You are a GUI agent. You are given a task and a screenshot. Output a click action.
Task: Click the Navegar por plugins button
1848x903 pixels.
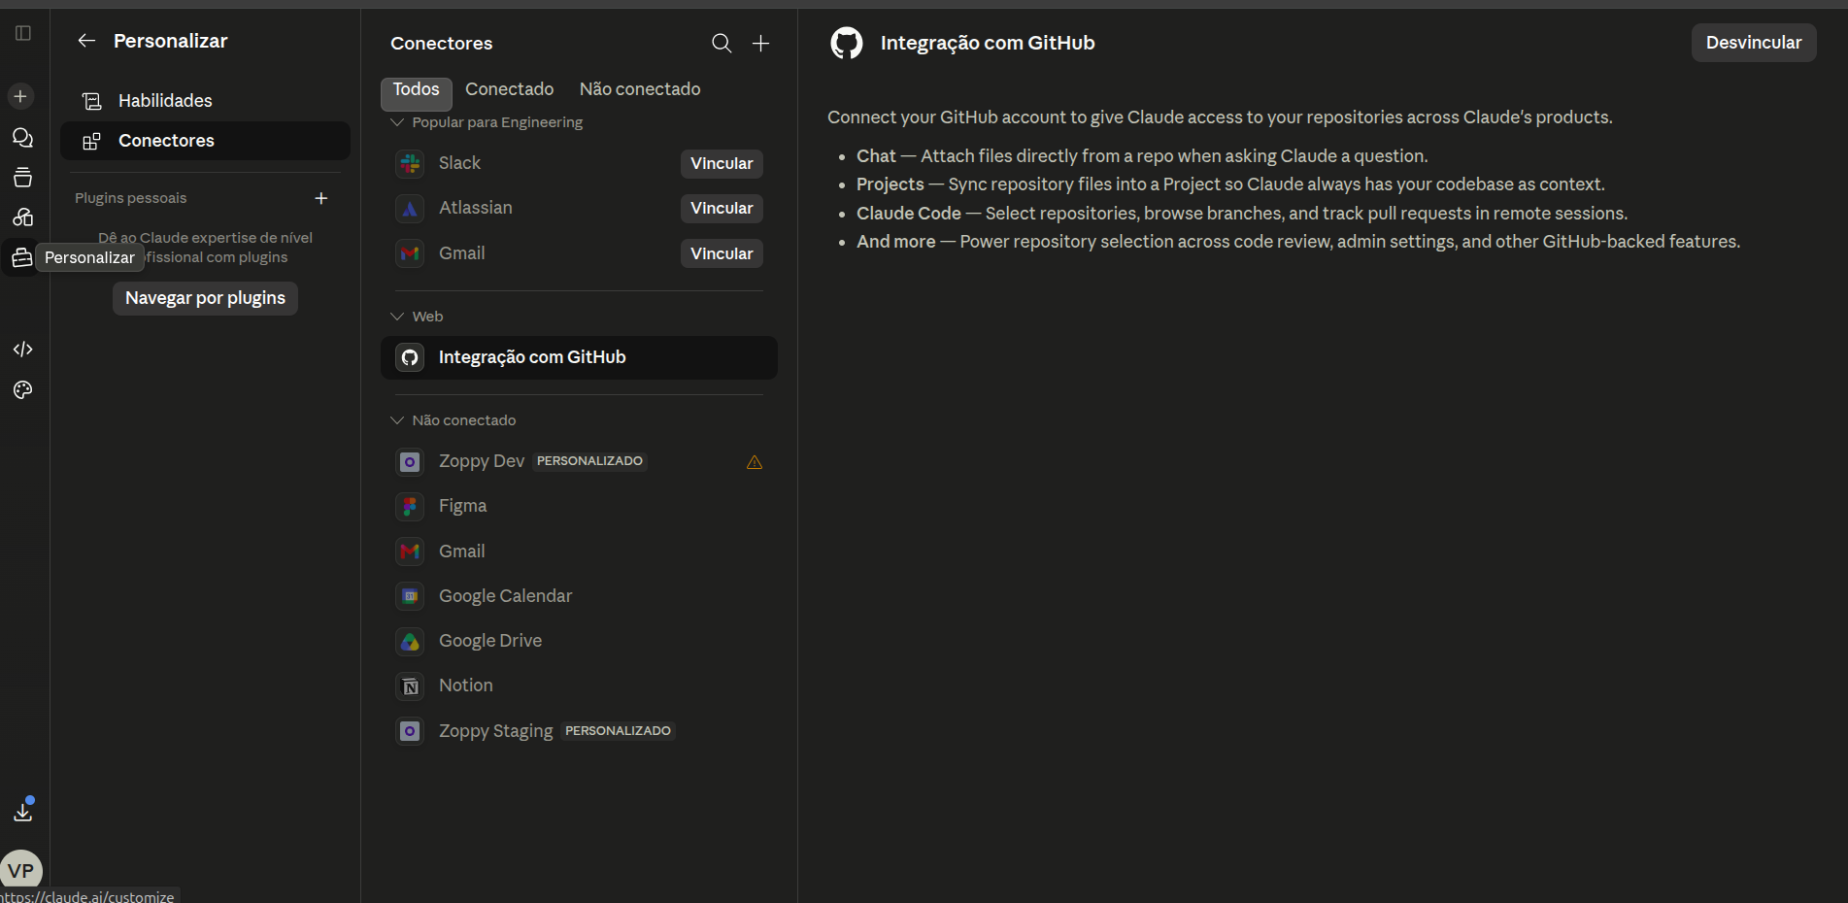(x=205, y=298)
